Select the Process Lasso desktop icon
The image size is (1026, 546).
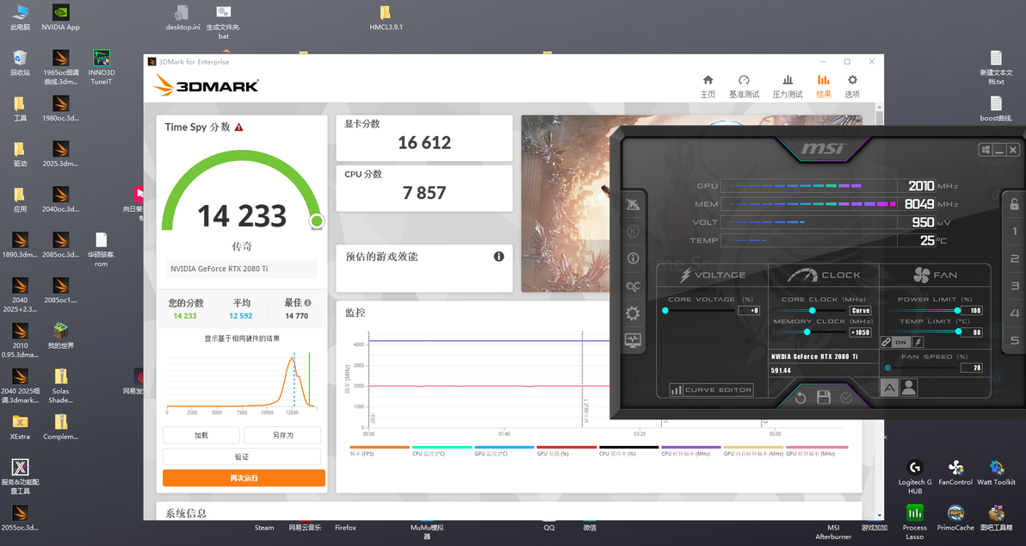click(915, 522)
